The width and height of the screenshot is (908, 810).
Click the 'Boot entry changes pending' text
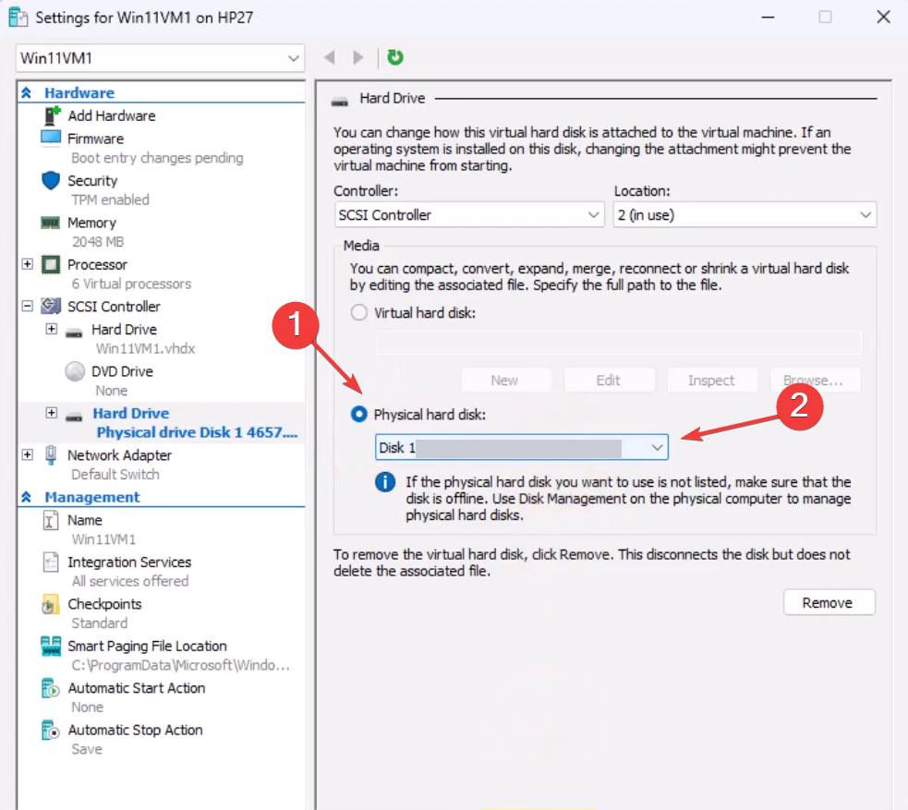tap(157, 158)
